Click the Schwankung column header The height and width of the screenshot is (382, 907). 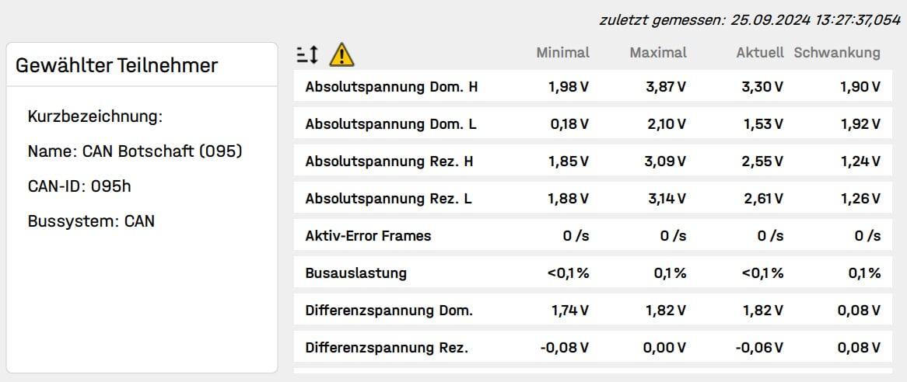pos(837,53)
